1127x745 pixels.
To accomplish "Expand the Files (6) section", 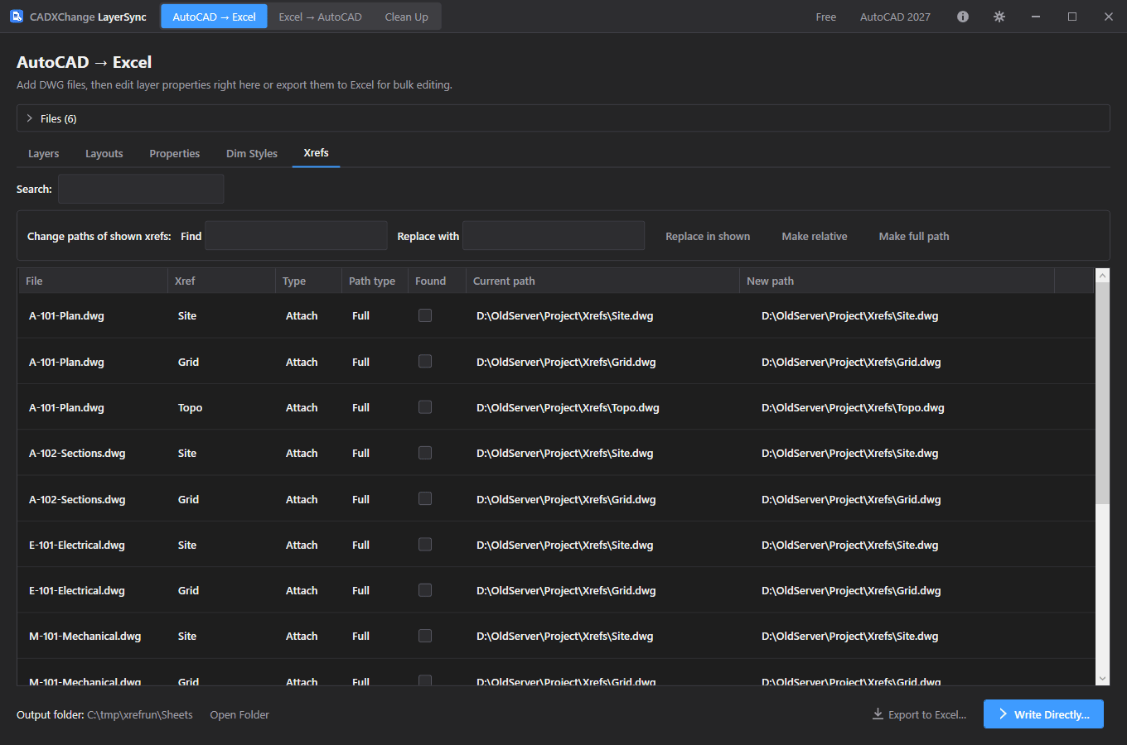I will coord(563,118).
